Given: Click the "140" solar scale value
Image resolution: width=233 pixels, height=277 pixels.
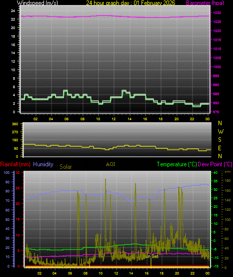Looking at the screenshot, I should pos(227,200).
